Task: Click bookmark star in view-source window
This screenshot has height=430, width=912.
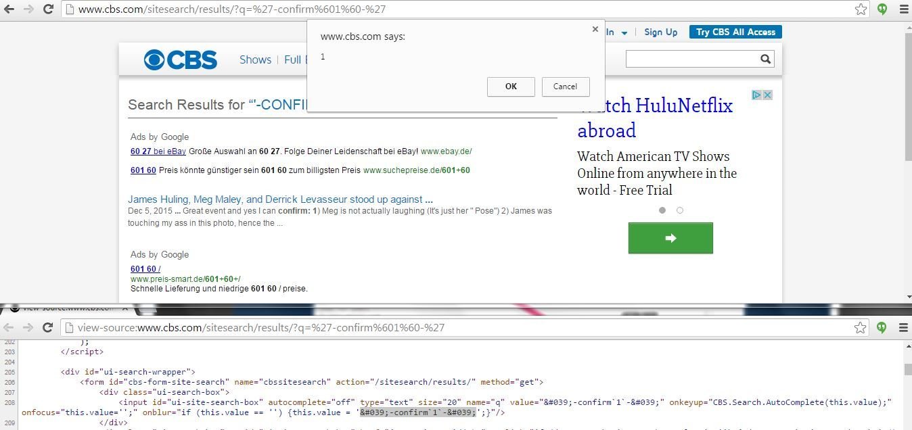Action: tap(860, 327)
